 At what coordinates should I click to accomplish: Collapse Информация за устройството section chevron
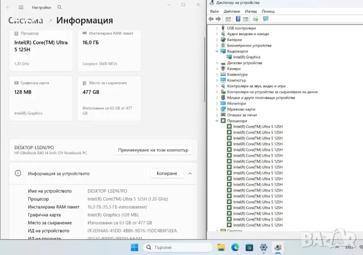coord(190,173)
